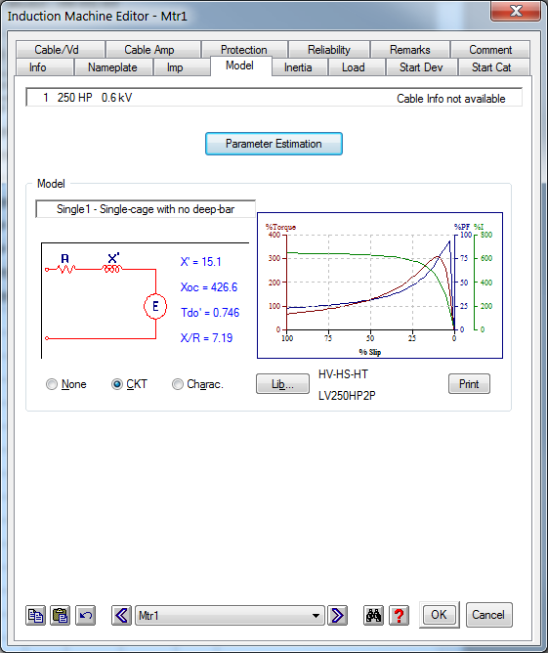The width and height of the screenshot is (548, 653).
Task: Click the Print button
Action: coord(469,383)
